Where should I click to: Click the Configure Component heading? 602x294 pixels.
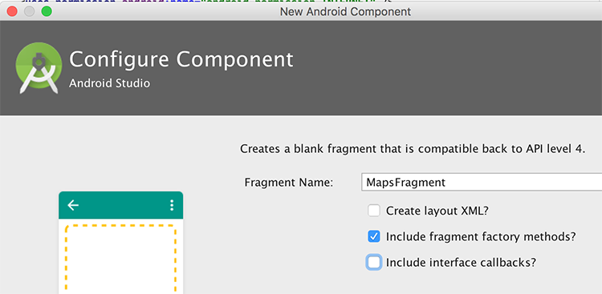pyautogui.click(x=181, y=60)
